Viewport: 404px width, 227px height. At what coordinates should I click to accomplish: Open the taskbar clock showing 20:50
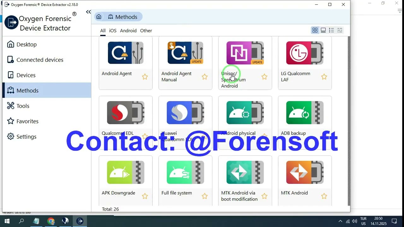pyautogui.click(x=378, y=221)
